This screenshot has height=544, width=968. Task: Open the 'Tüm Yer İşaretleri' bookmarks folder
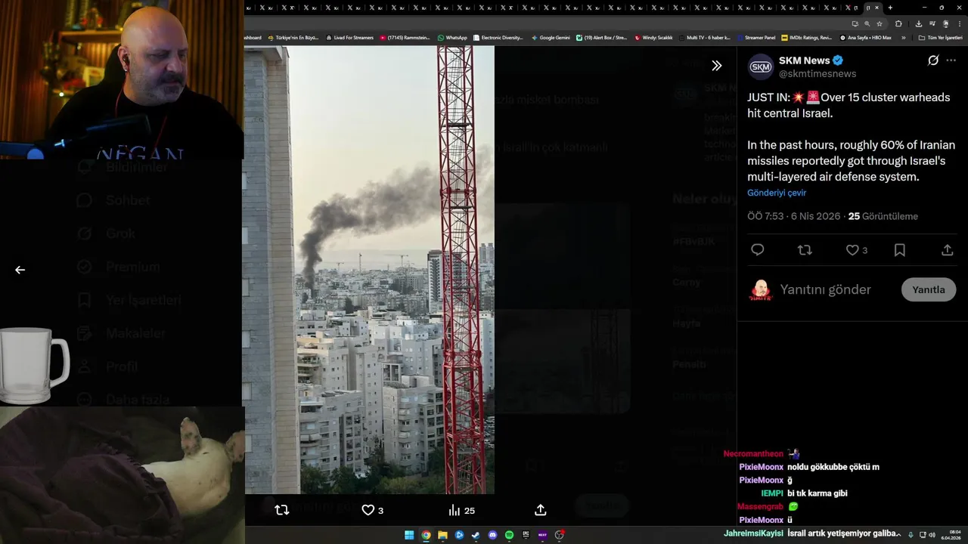pyautogui.click(x=940, y=37)
